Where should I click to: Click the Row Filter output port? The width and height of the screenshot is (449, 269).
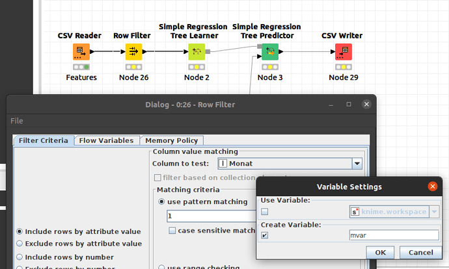pyautogui.click(x=144, y=52)
